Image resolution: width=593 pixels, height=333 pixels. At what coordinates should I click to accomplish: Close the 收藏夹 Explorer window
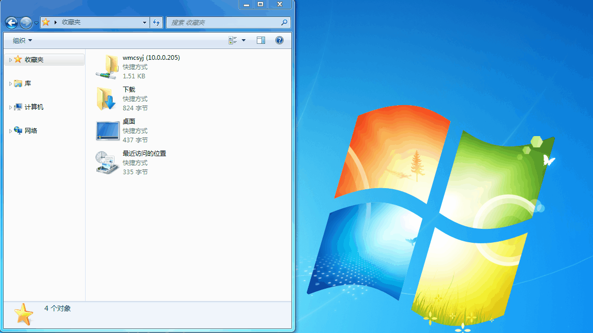point(280,5)
